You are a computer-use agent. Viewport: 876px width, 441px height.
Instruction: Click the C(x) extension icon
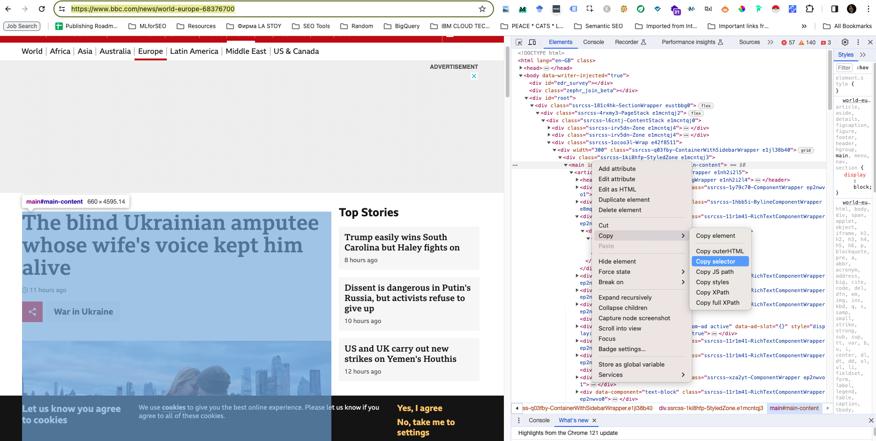708,9
